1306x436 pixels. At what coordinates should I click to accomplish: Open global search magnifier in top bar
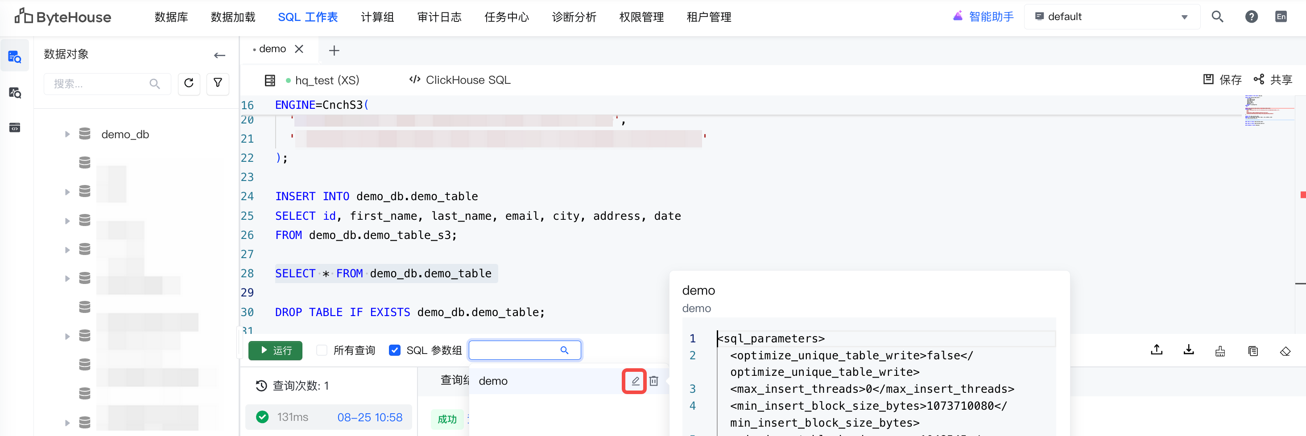click(1217, 17)
